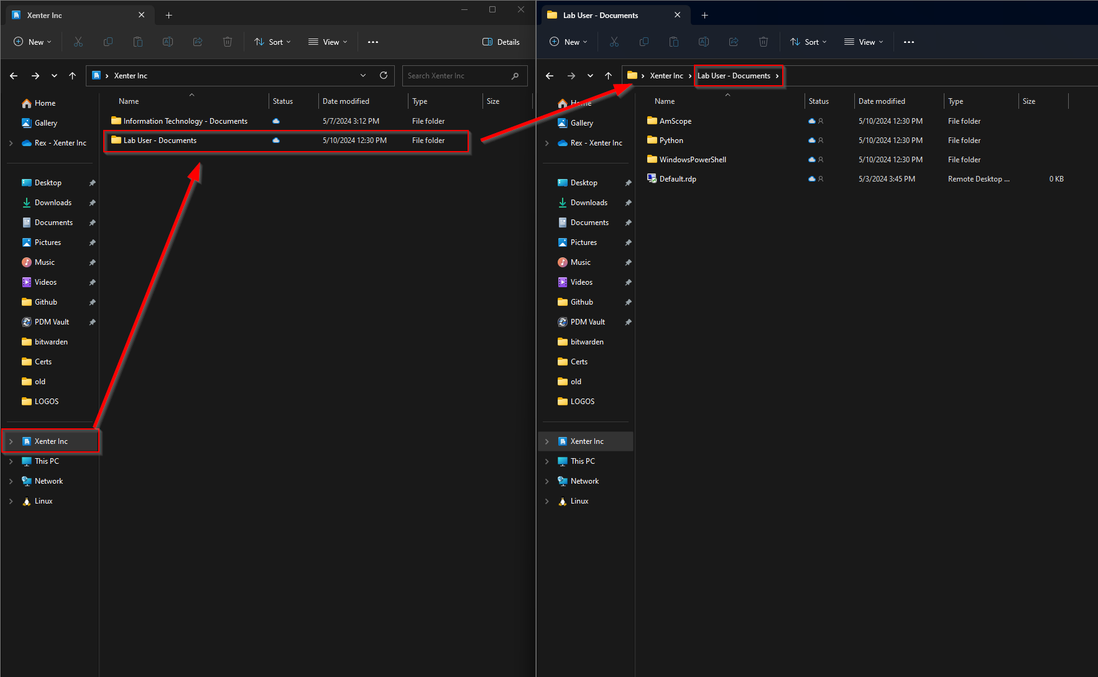This screenshot has width=1098, height=677.
Task: Click the Delete trash icon in right window
Action: click(763, 42)
